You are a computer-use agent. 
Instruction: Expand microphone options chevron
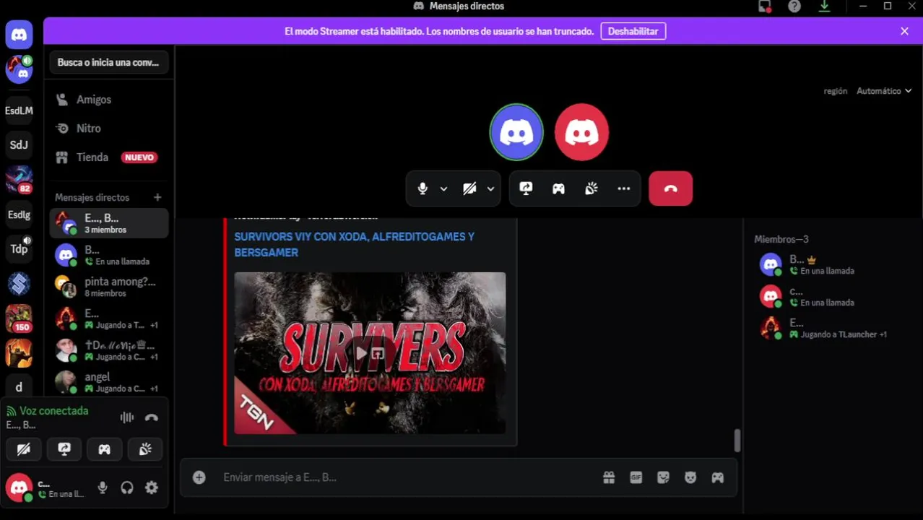[443, 188]
